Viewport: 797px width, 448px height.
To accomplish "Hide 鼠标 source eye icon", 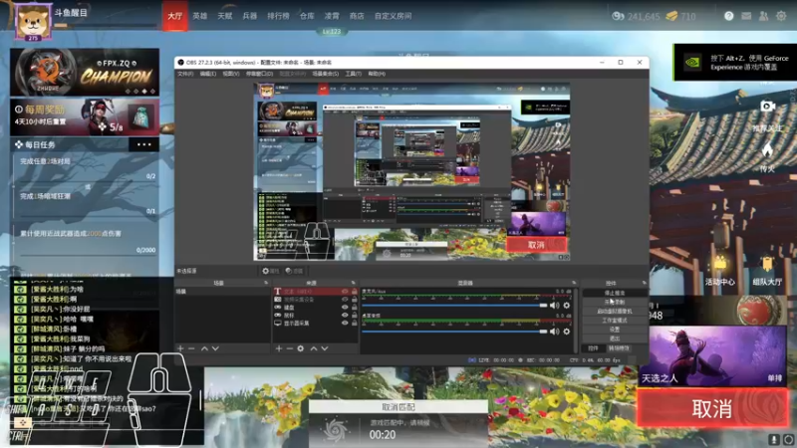I will coord(345,315).
